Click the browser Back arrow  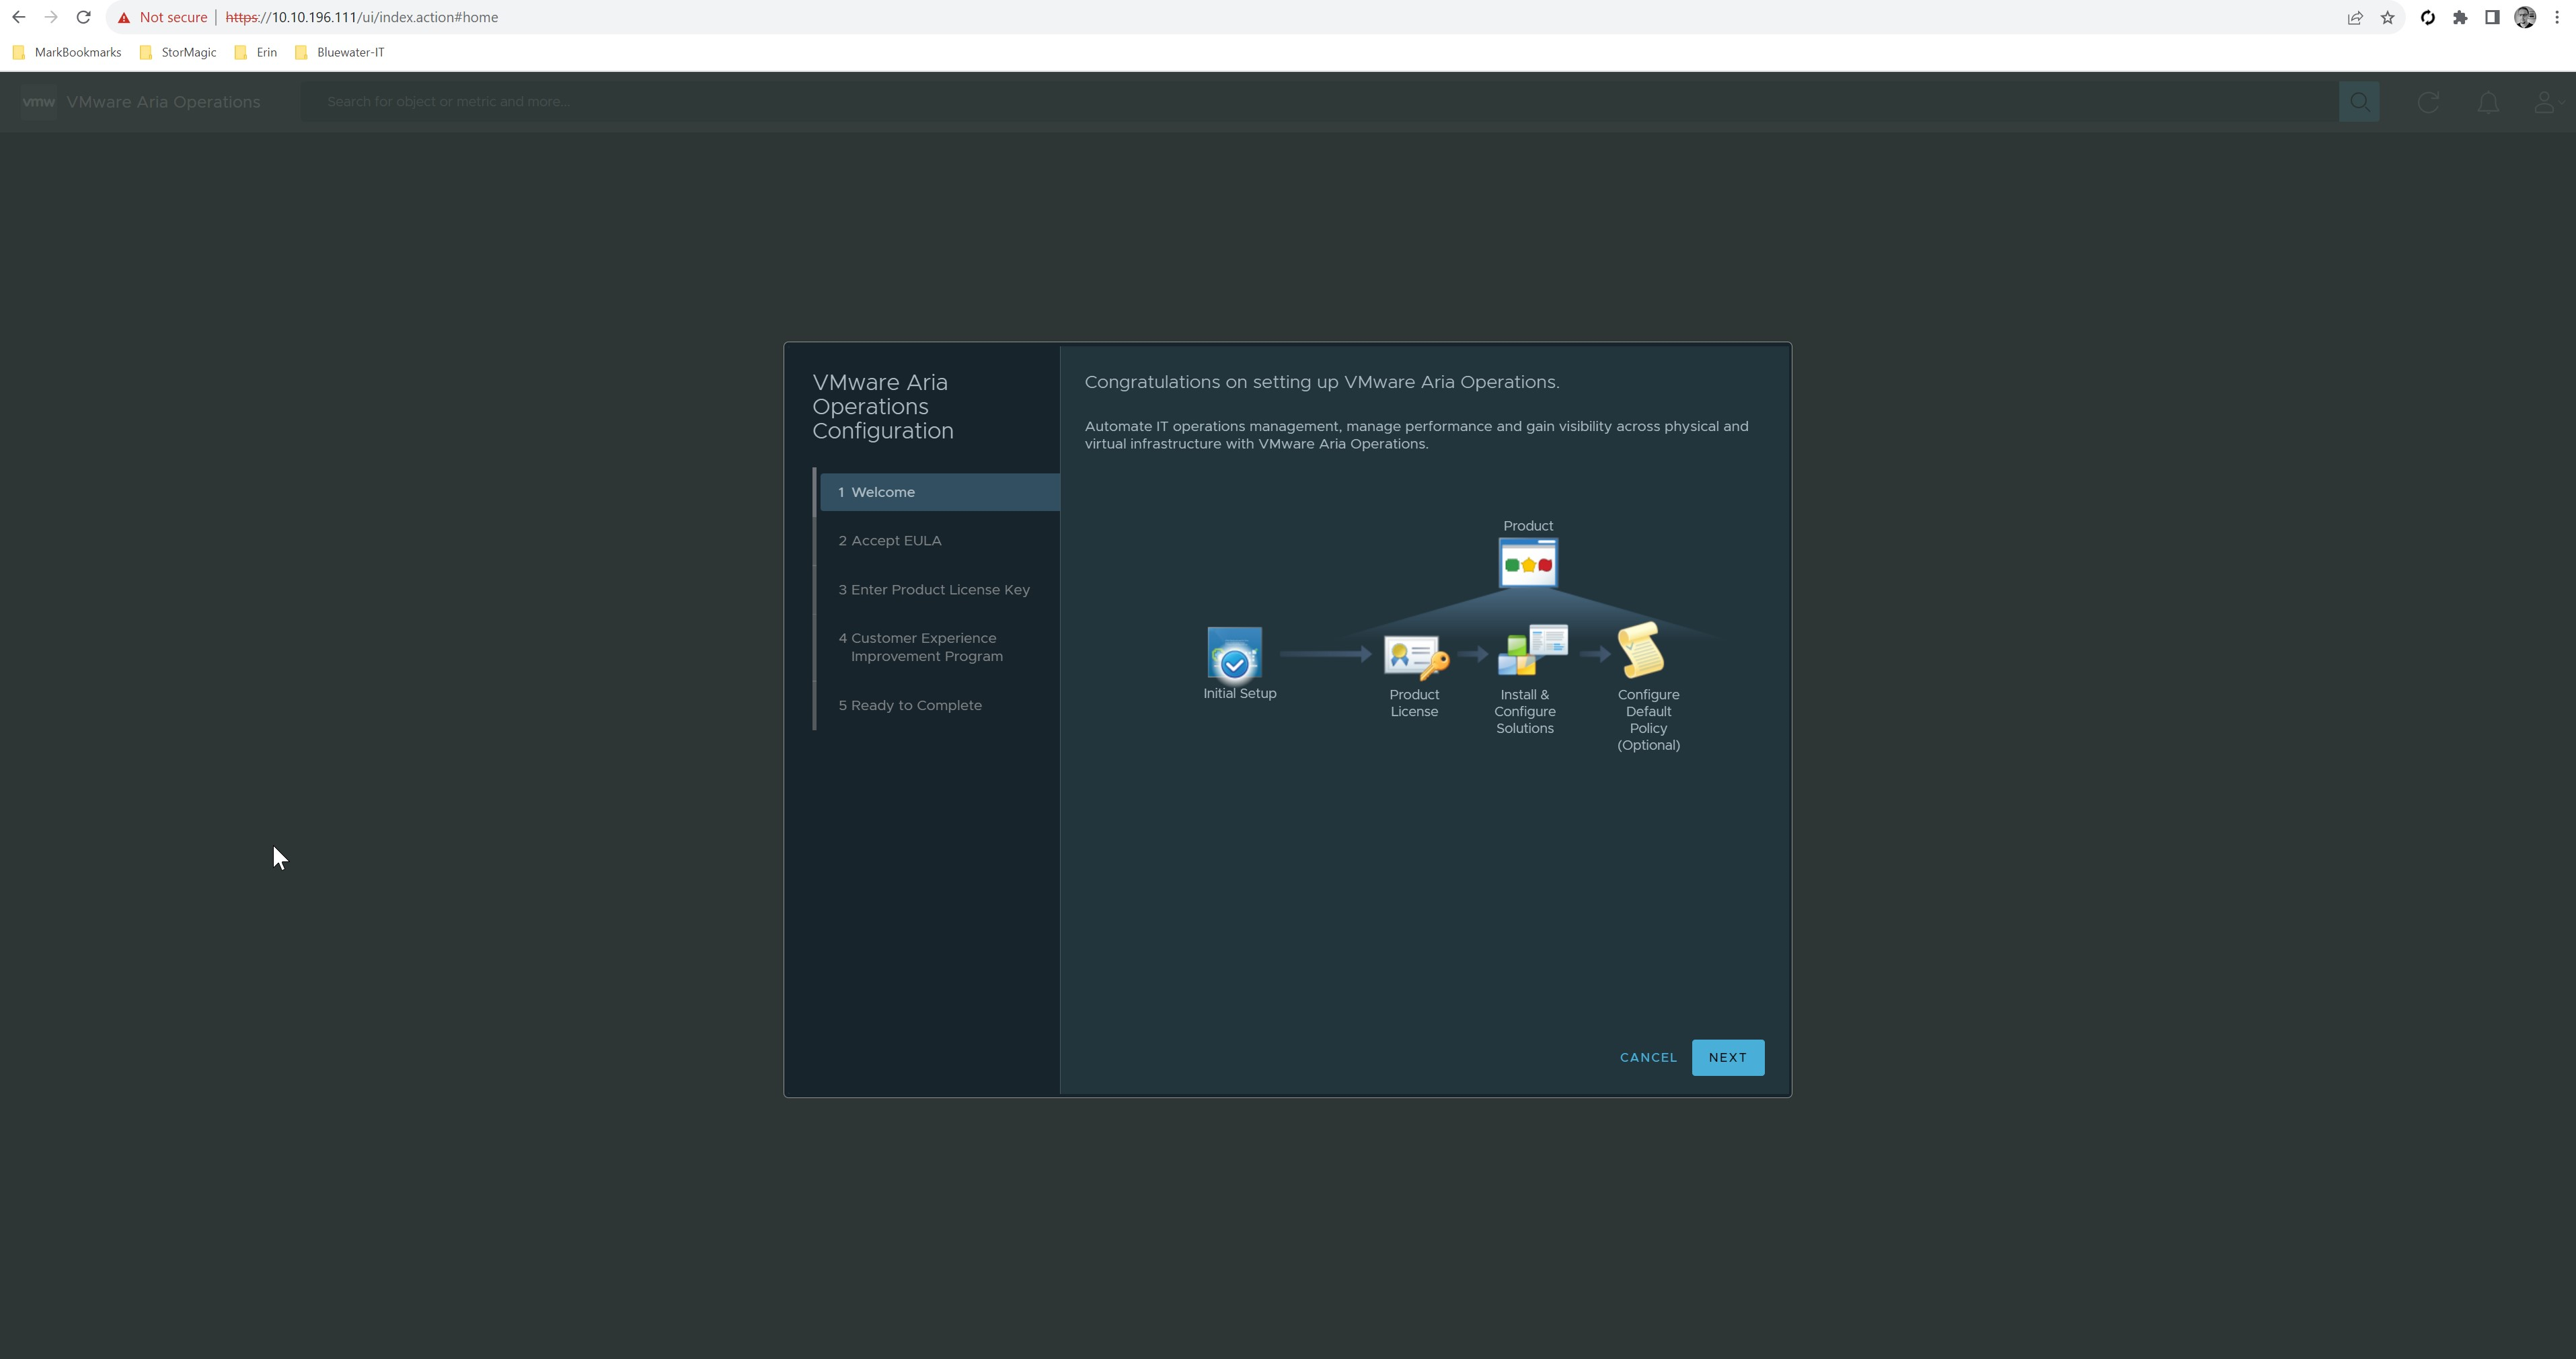tap(18, 17)
